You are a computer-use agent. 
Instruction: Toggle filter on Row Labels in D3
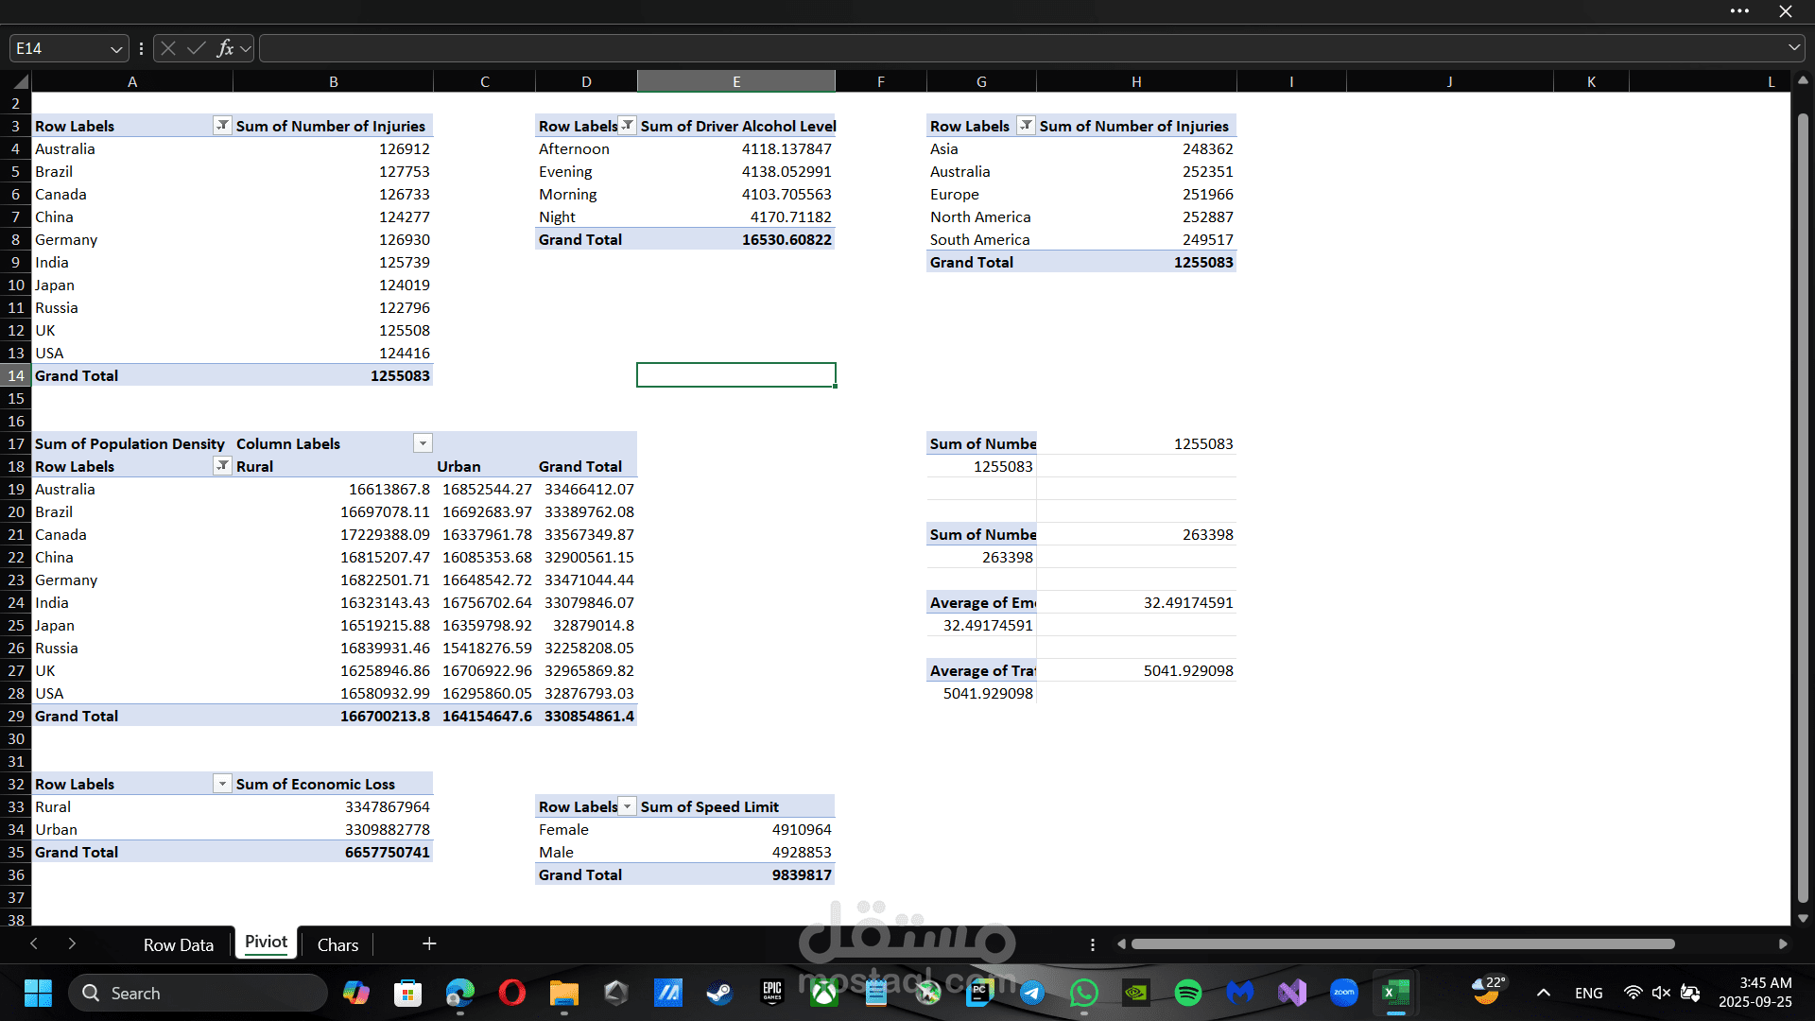627,125
